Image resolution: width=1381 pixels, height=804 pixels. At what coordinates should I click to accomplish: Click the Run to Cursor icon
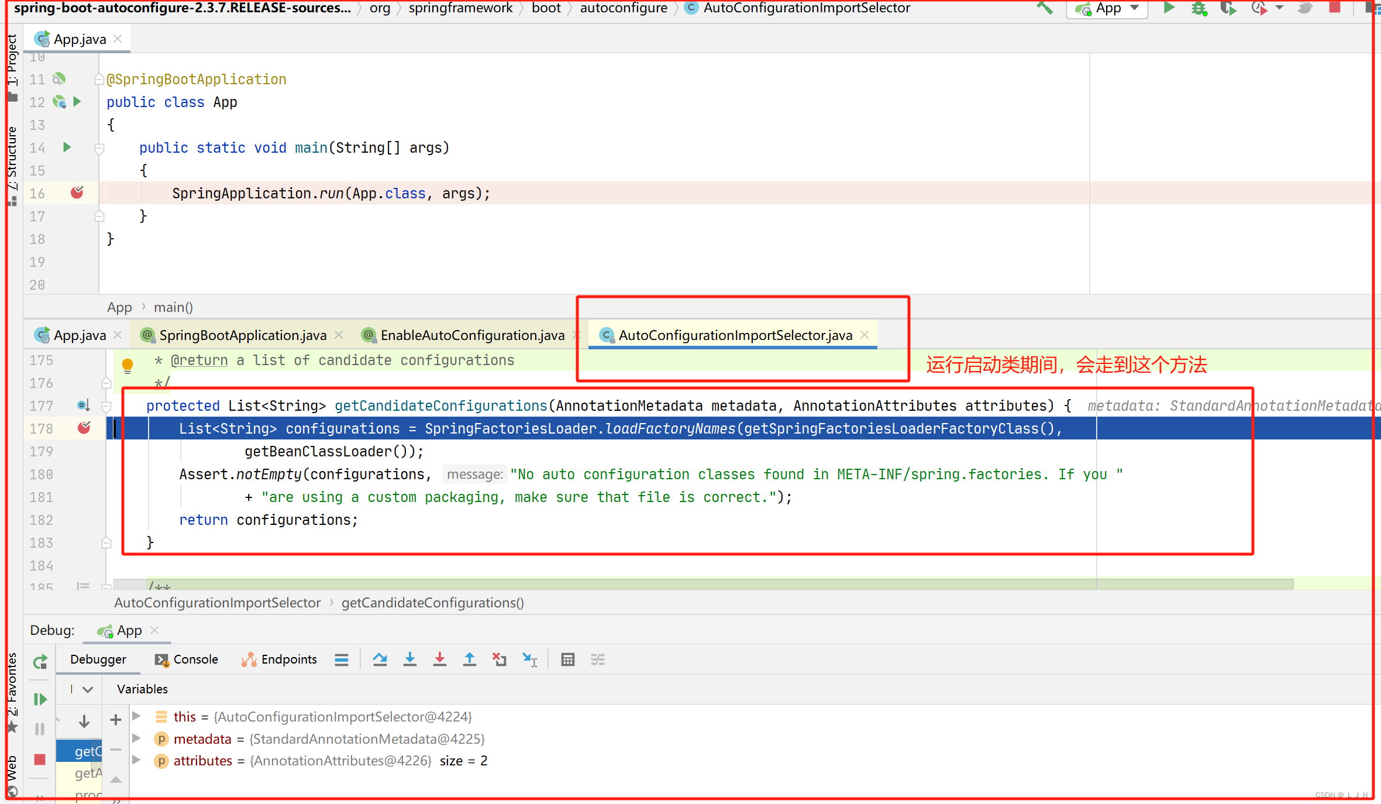click(x=529, y=660)
